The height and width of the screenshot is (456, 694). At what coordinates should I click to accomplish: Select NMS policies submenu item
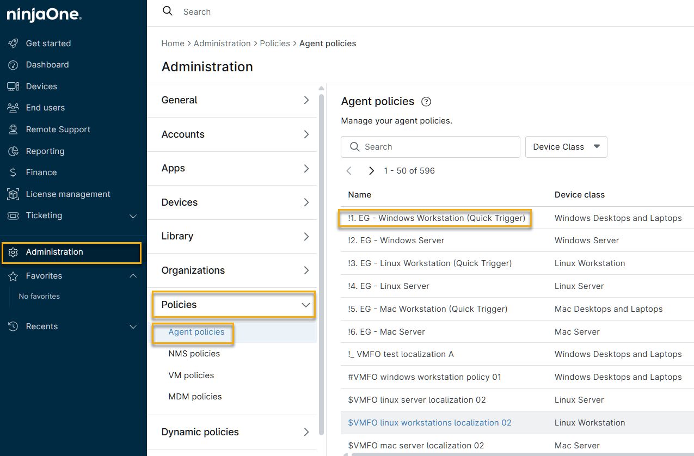(194, 354)
